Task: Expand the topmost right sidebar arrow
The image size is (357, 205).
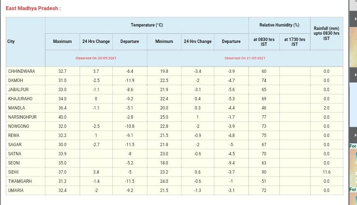Action: [x=355, y=20]
